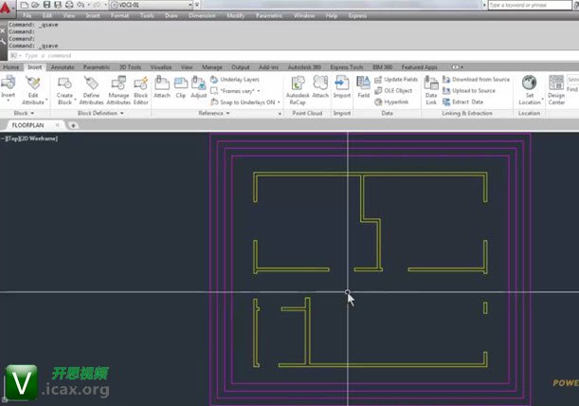Click the Autodesk ReCap icon
The width and height of the screenshot is (579, 406).
pyautogui.click(x=298, y=86)
